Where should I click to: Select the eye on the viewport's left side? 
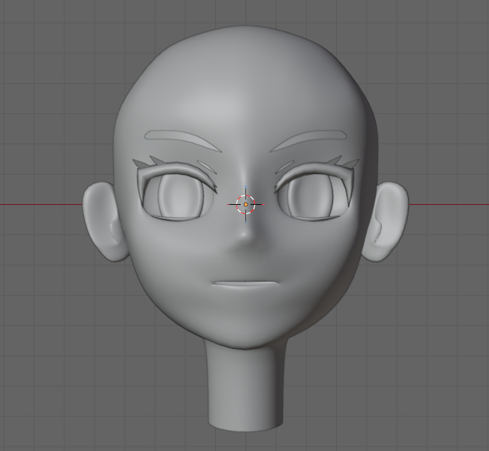(177, 197)
